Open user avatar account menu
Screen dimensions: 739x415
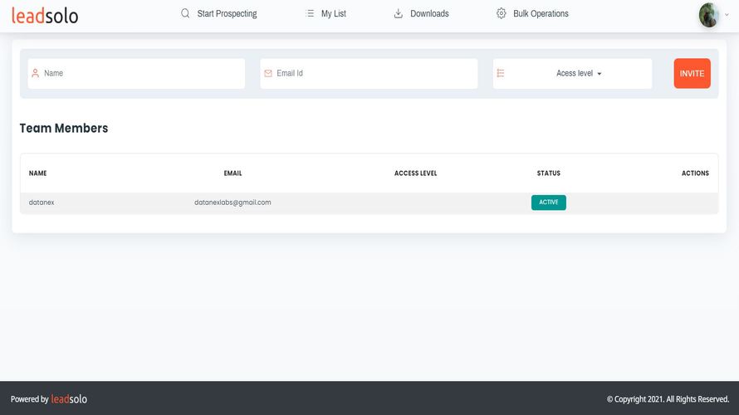pos(708,15)
